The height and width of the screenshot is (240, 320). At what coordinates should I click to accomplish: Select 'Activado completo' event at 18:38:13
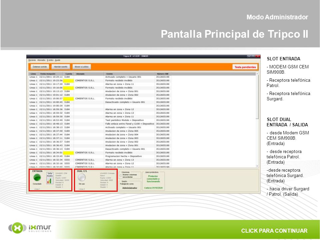(123, 127)
